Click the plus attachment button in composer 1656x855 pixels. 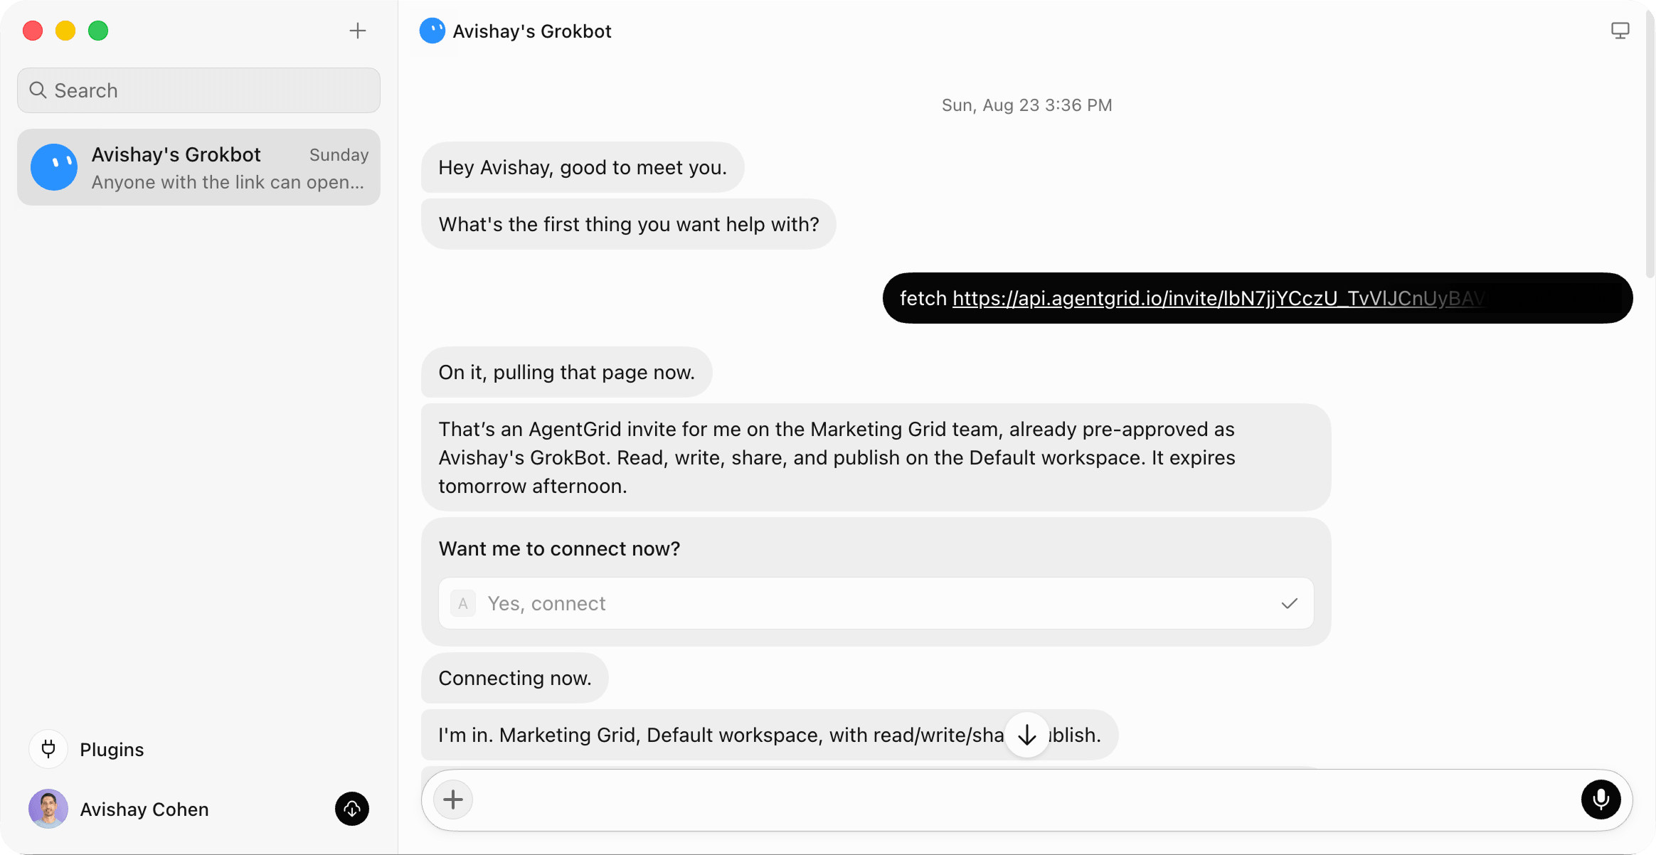tap(453, 800)
